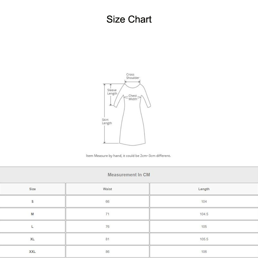Select length value 105.5 for XL
The width and height of the screenshot is (258, 258).
click(204, 239)
